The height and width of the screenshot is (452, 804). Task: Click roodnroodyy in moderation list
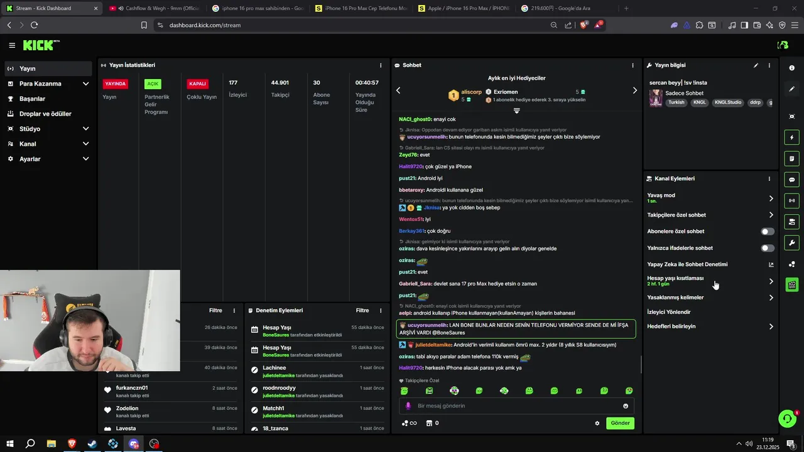[x=279, y=388]
